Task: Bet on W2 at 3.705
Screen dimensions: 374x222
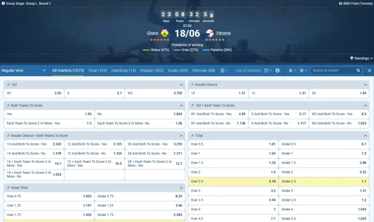Action: pyautogui.click(x=155, y=93)
